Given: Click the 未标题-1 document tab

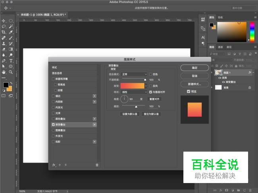Looking at the screenshot, I should [x=43, y=15].
